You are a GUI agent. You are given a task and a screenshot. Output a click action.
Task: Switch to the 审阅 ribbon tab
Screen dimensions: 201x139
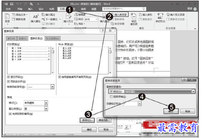[83, 9]
